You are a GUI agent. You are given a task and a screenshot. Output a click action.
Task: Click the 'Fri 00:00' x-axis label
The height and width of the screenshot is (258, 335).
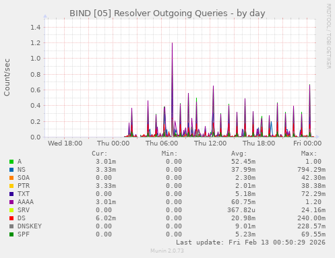(307, 143)
